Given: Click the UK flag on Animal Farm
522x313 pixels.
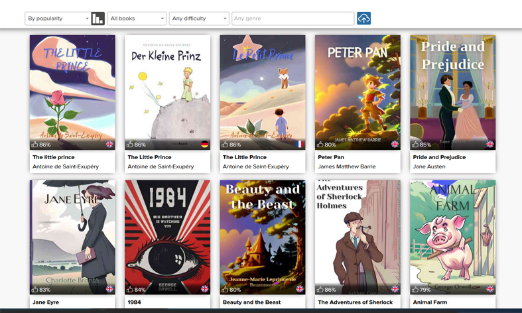Looking at the screenshot, I should [x=490, y=288].
